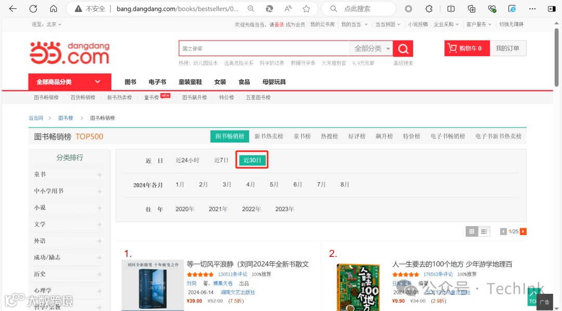Open Internet Explorer mode icon

pyautogui.click(x=512, y=9)
